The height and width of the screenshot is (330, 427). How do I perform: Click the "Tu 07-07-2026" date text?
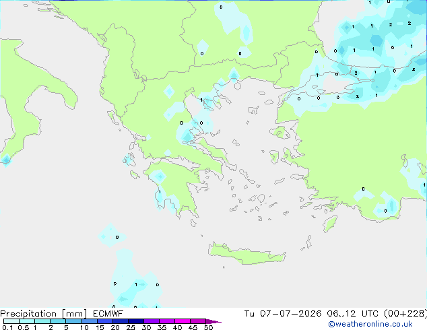coord(283,314)
